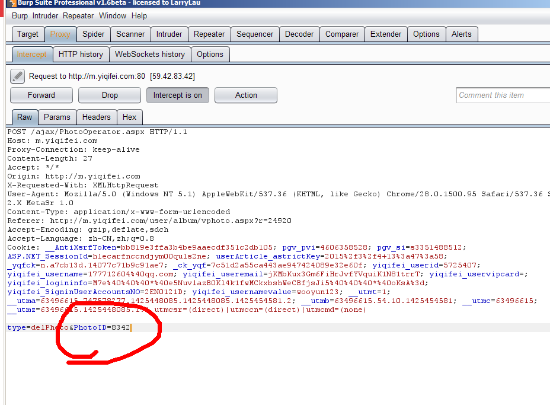Click the Referer header line
Screen dimensions: 550x405
tap(149, 221)
